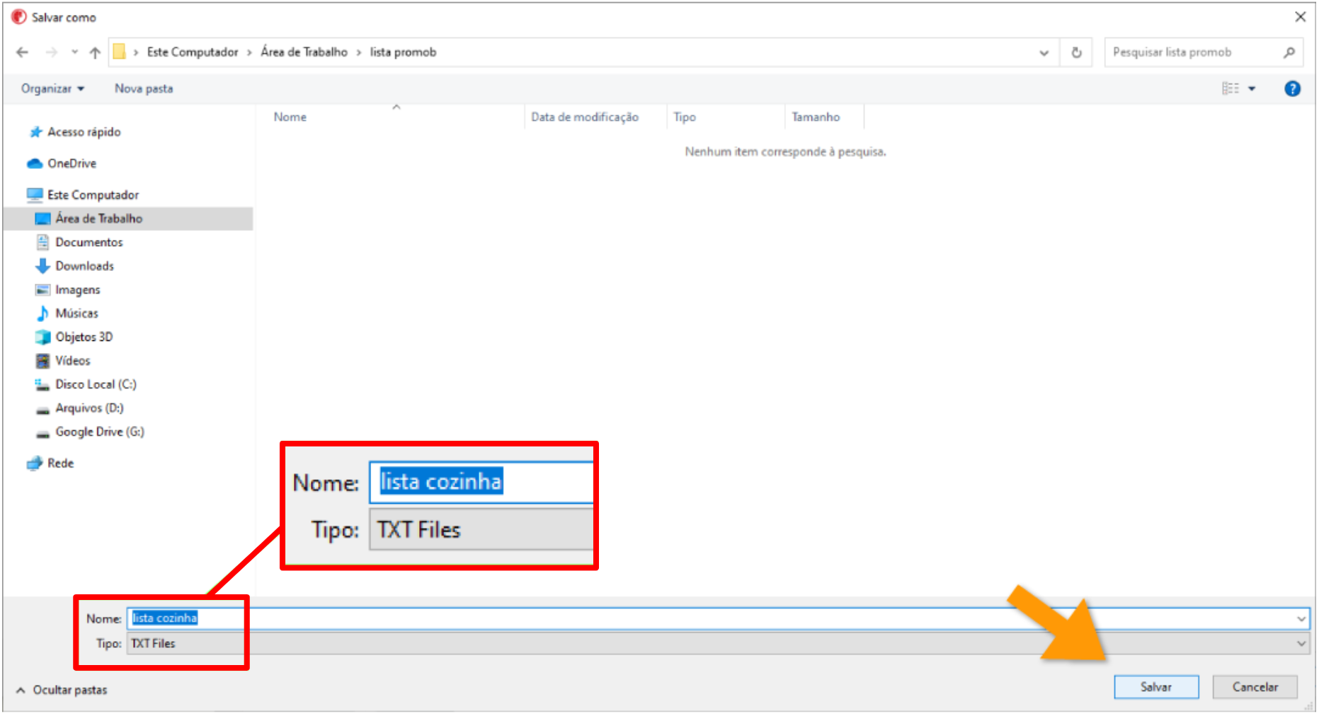Open the Organizar menu
The height and width of the screenshot is (716, 1319).
click(52, 88)
